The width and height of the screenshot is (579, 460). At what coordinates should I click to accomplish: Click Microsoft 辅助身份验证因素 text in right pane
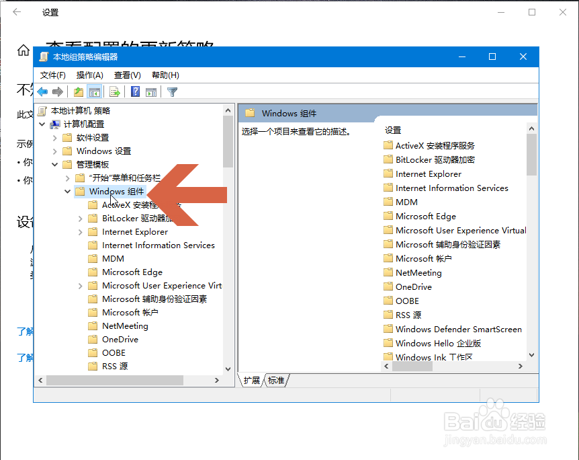coord(448,244)
